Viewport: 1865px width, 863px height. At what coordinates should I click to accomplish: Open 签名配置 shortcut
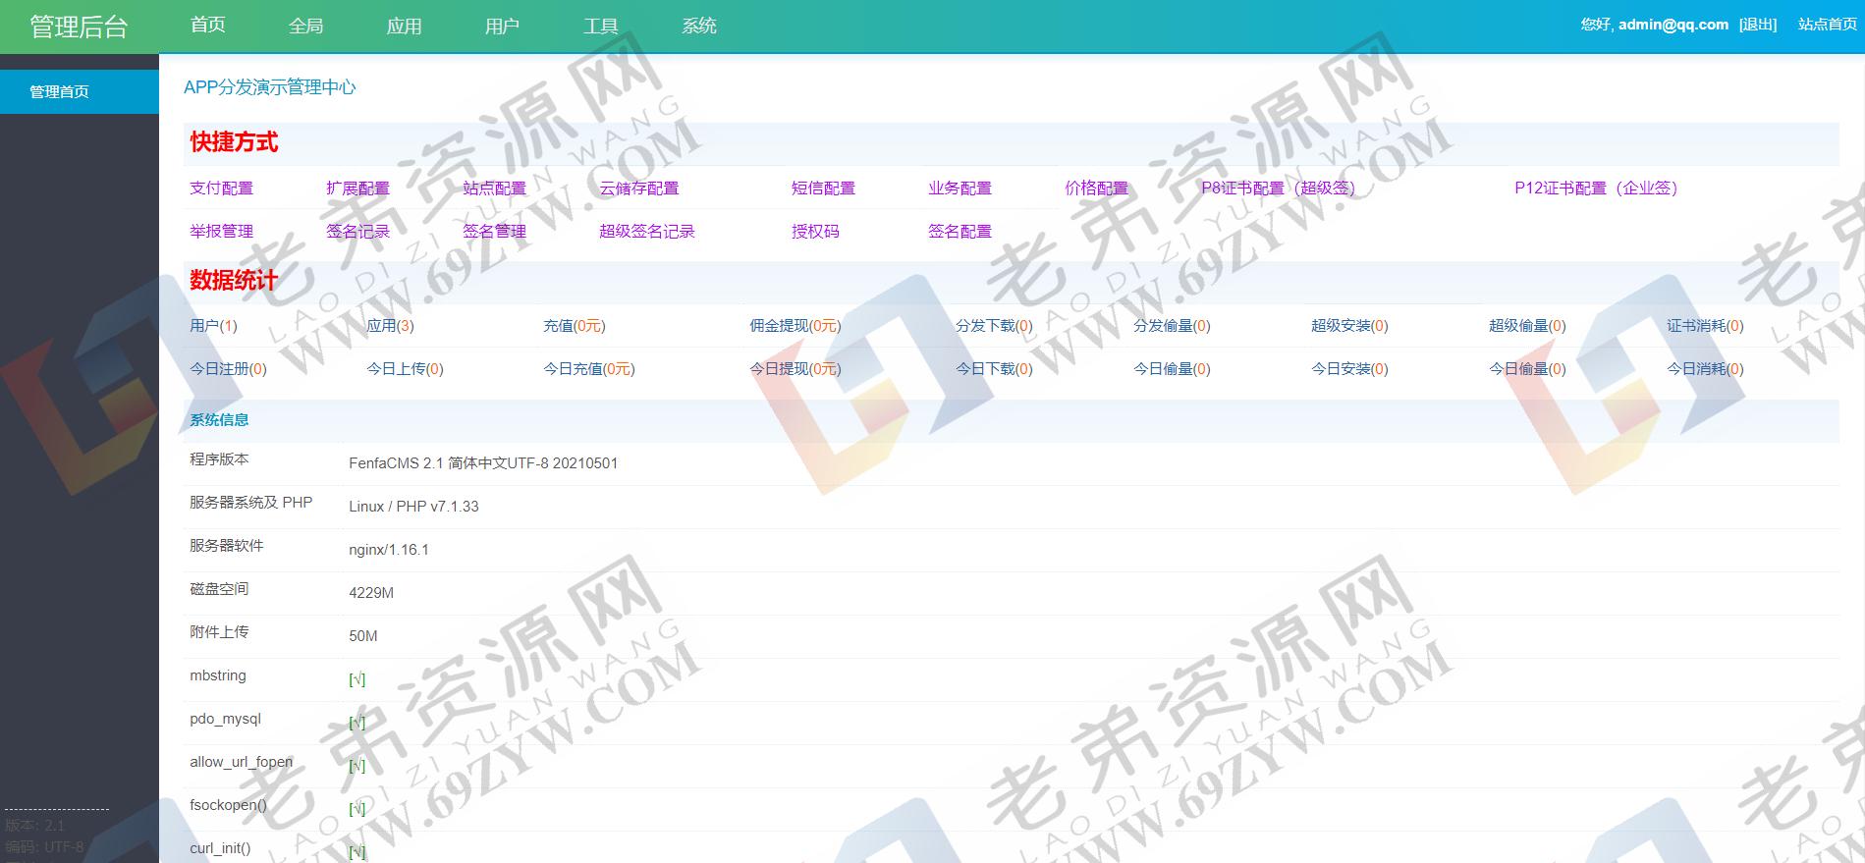pyautogui.click(x=960, y=231)
